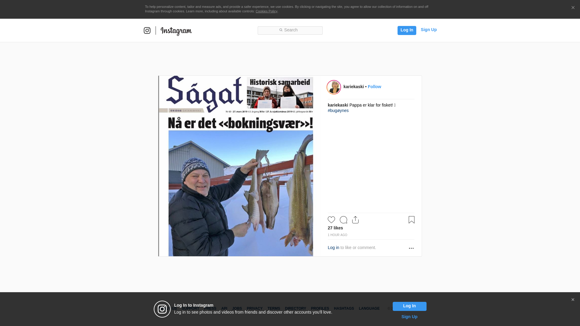Click Log in to like or comment
580x326 pixels.
coord(333,248)
